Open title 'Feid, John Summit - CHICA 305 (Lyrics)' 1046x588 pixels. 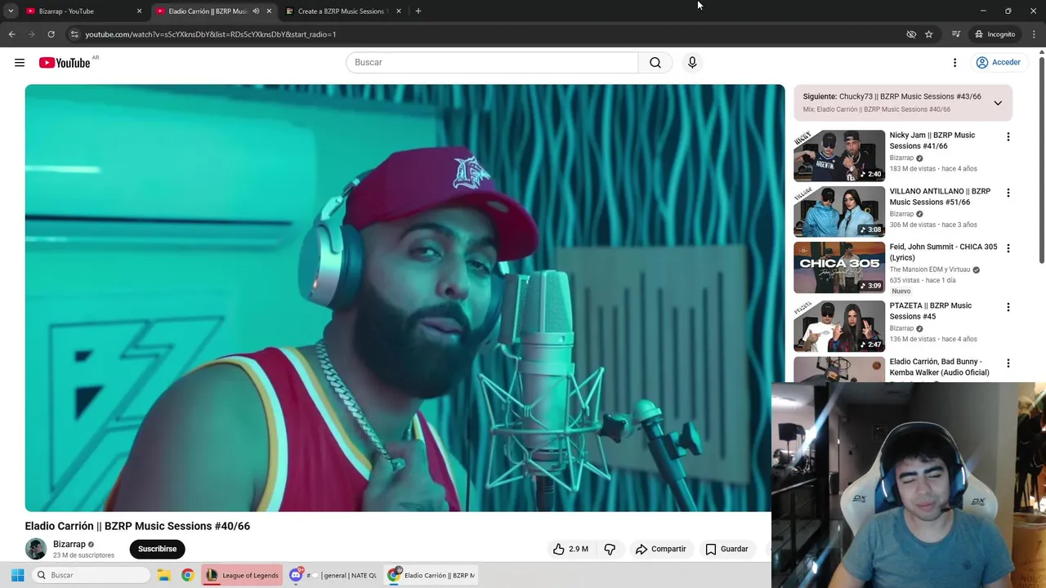943,252
